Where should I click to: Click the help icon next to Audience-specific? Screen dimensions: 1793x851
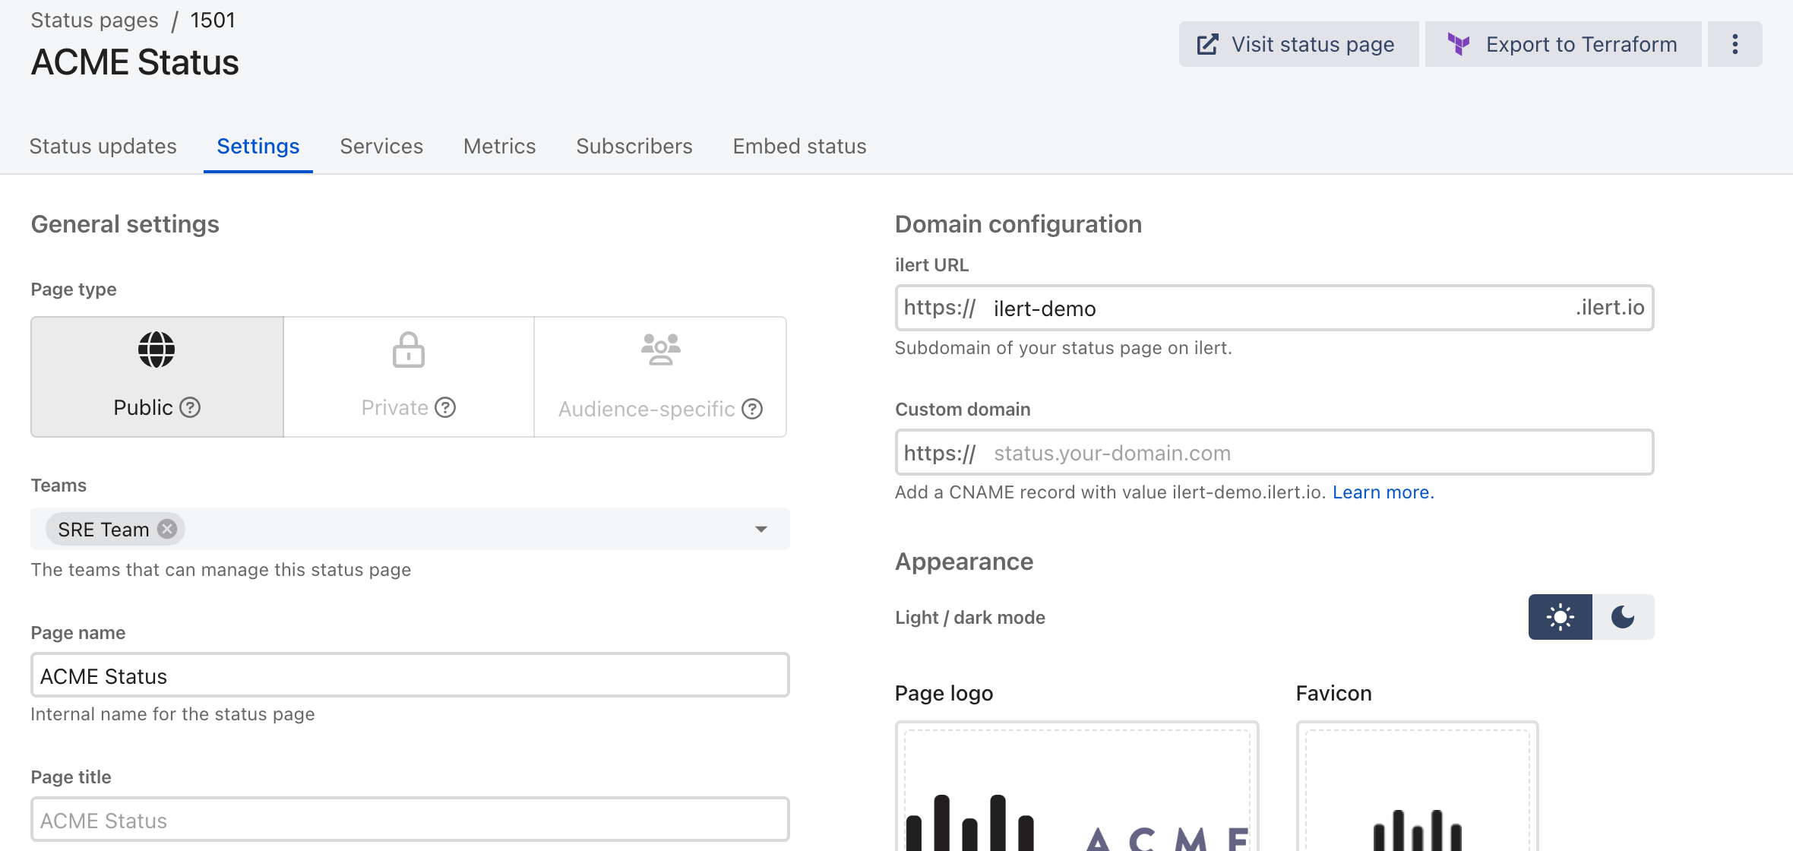[x=752, y=410]
